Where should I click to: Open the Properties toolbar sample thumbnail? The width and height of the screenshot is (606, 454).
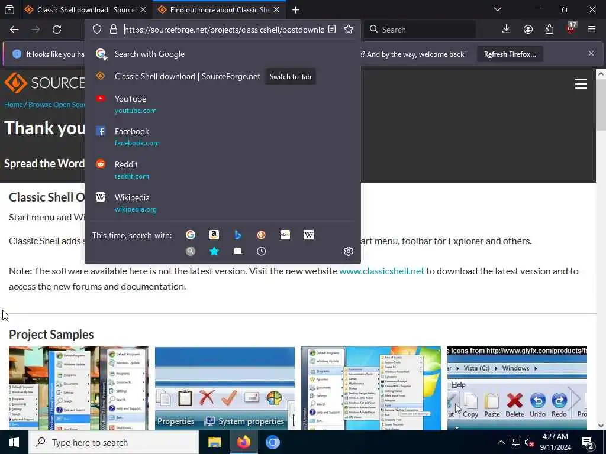(224, 388)
